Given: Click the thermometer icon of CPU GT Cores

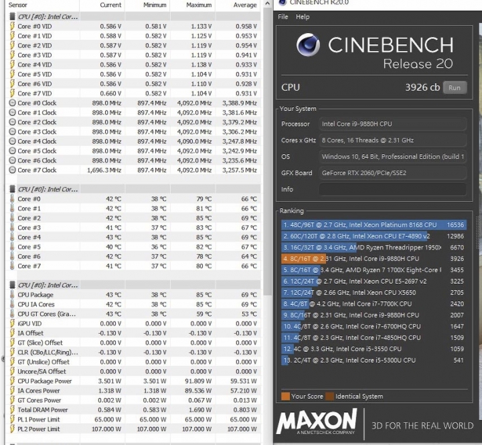Looking at the screenshot, I should point(12,313).
